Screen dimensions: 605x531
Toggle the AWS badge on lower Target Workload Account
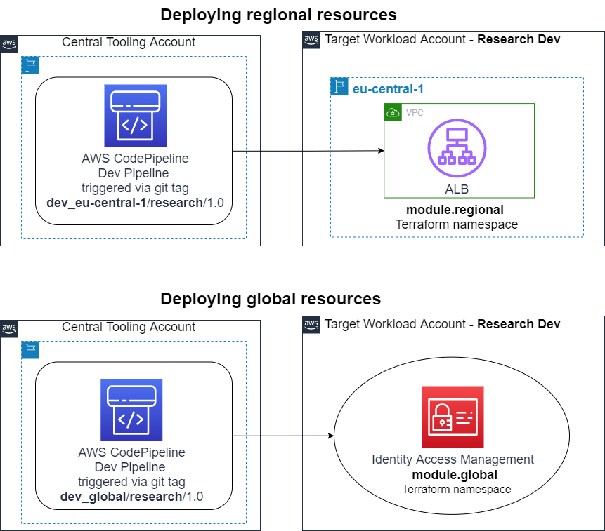click(310, 325)
